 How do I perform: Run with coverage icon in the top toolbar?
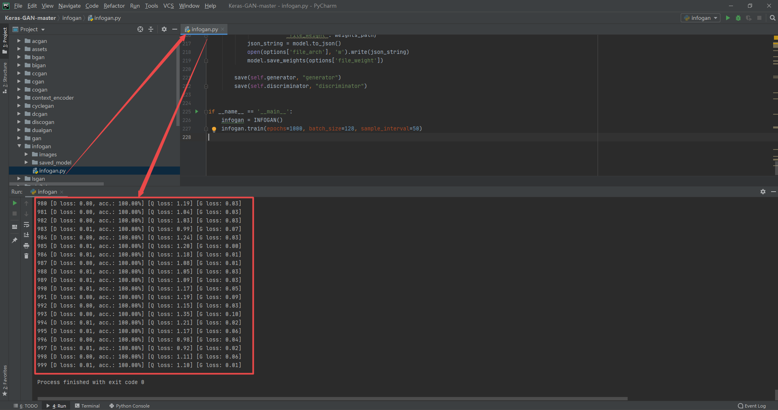pos(749,18)
